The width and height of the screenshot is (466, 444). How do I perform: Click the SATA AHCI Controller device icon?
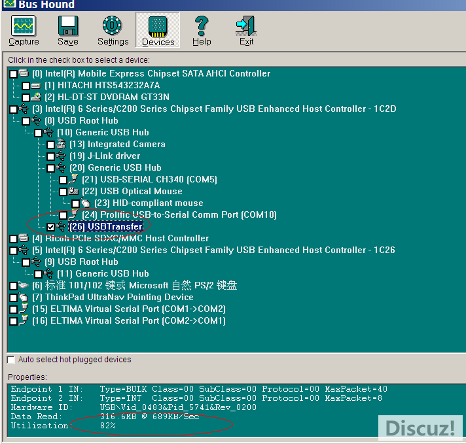pos(24,73)
